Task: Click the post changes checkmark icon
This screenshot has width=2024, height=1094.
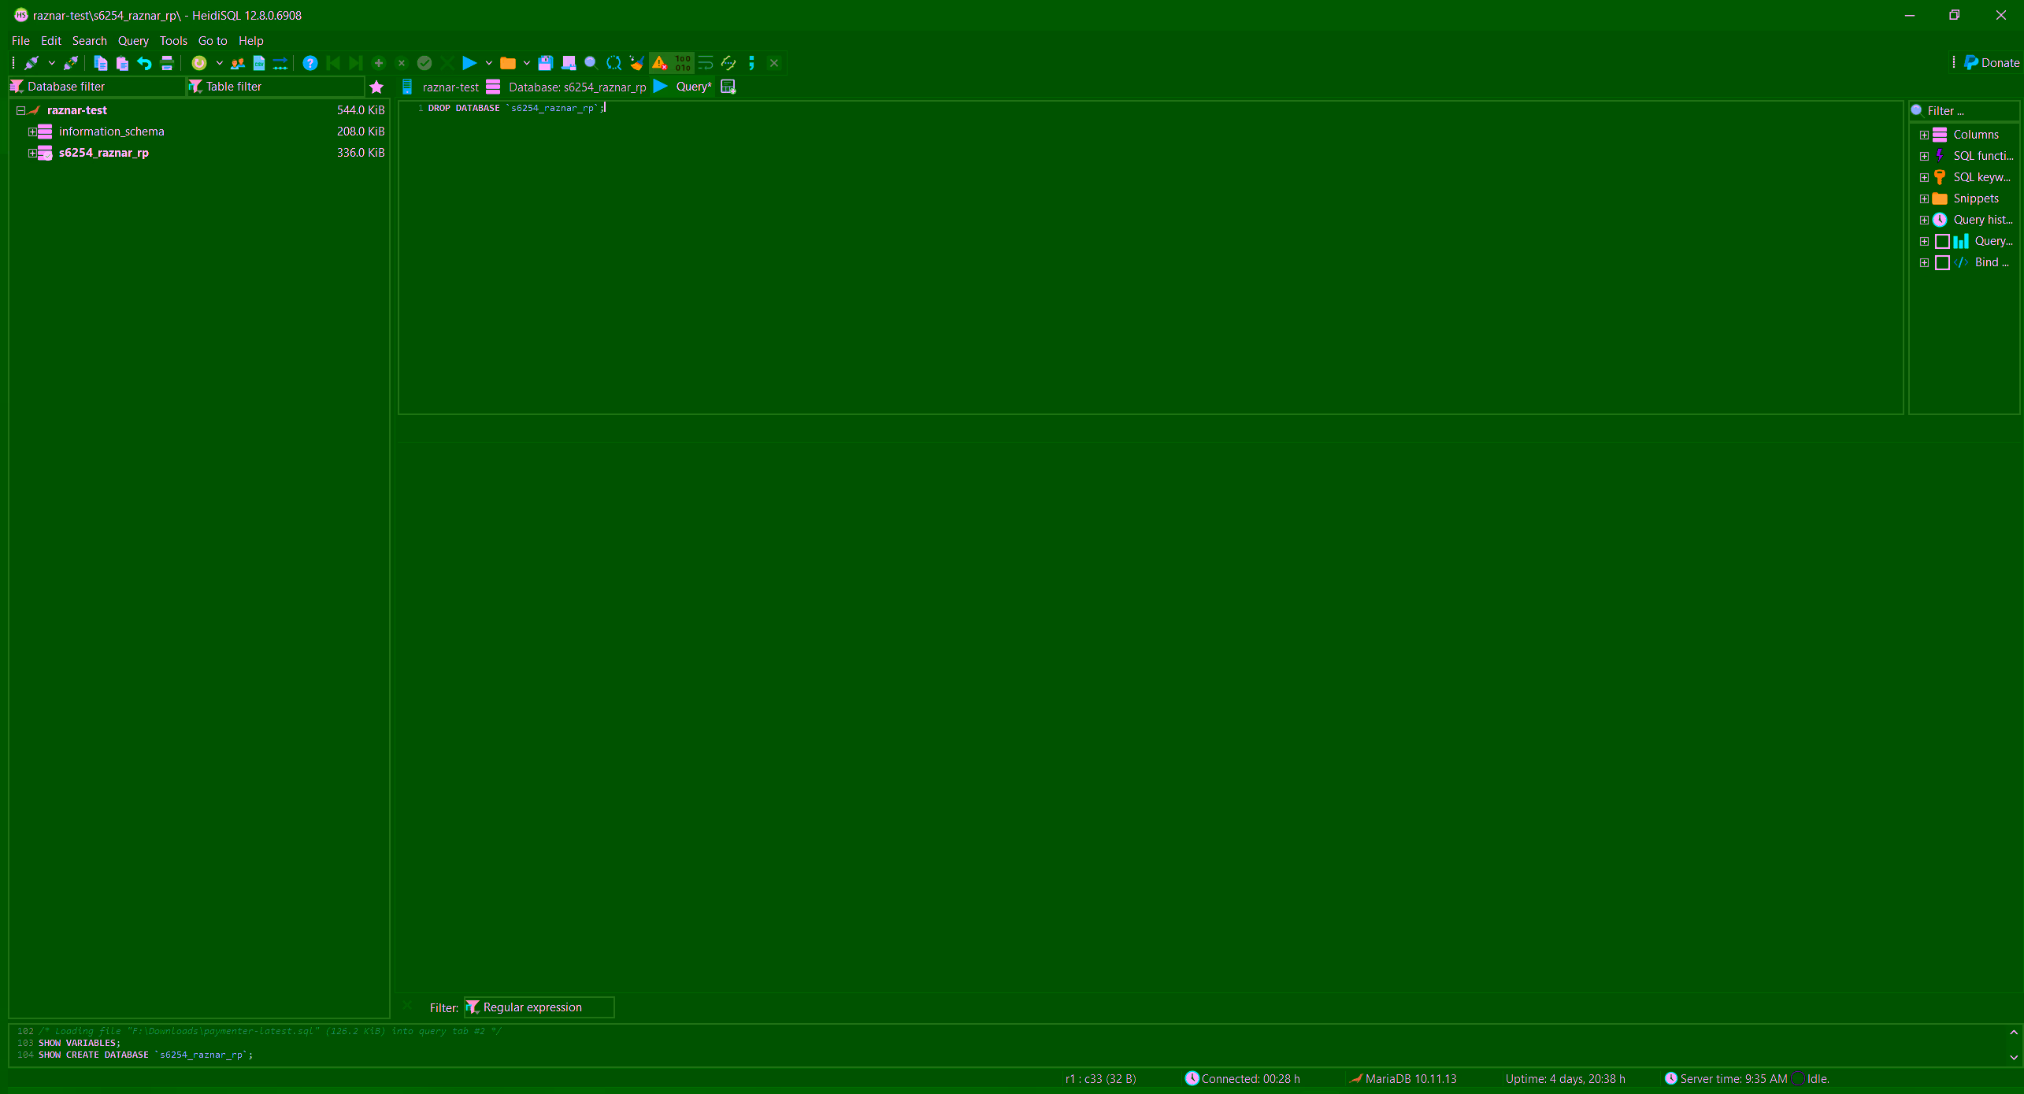Action: tap(424, 63)
